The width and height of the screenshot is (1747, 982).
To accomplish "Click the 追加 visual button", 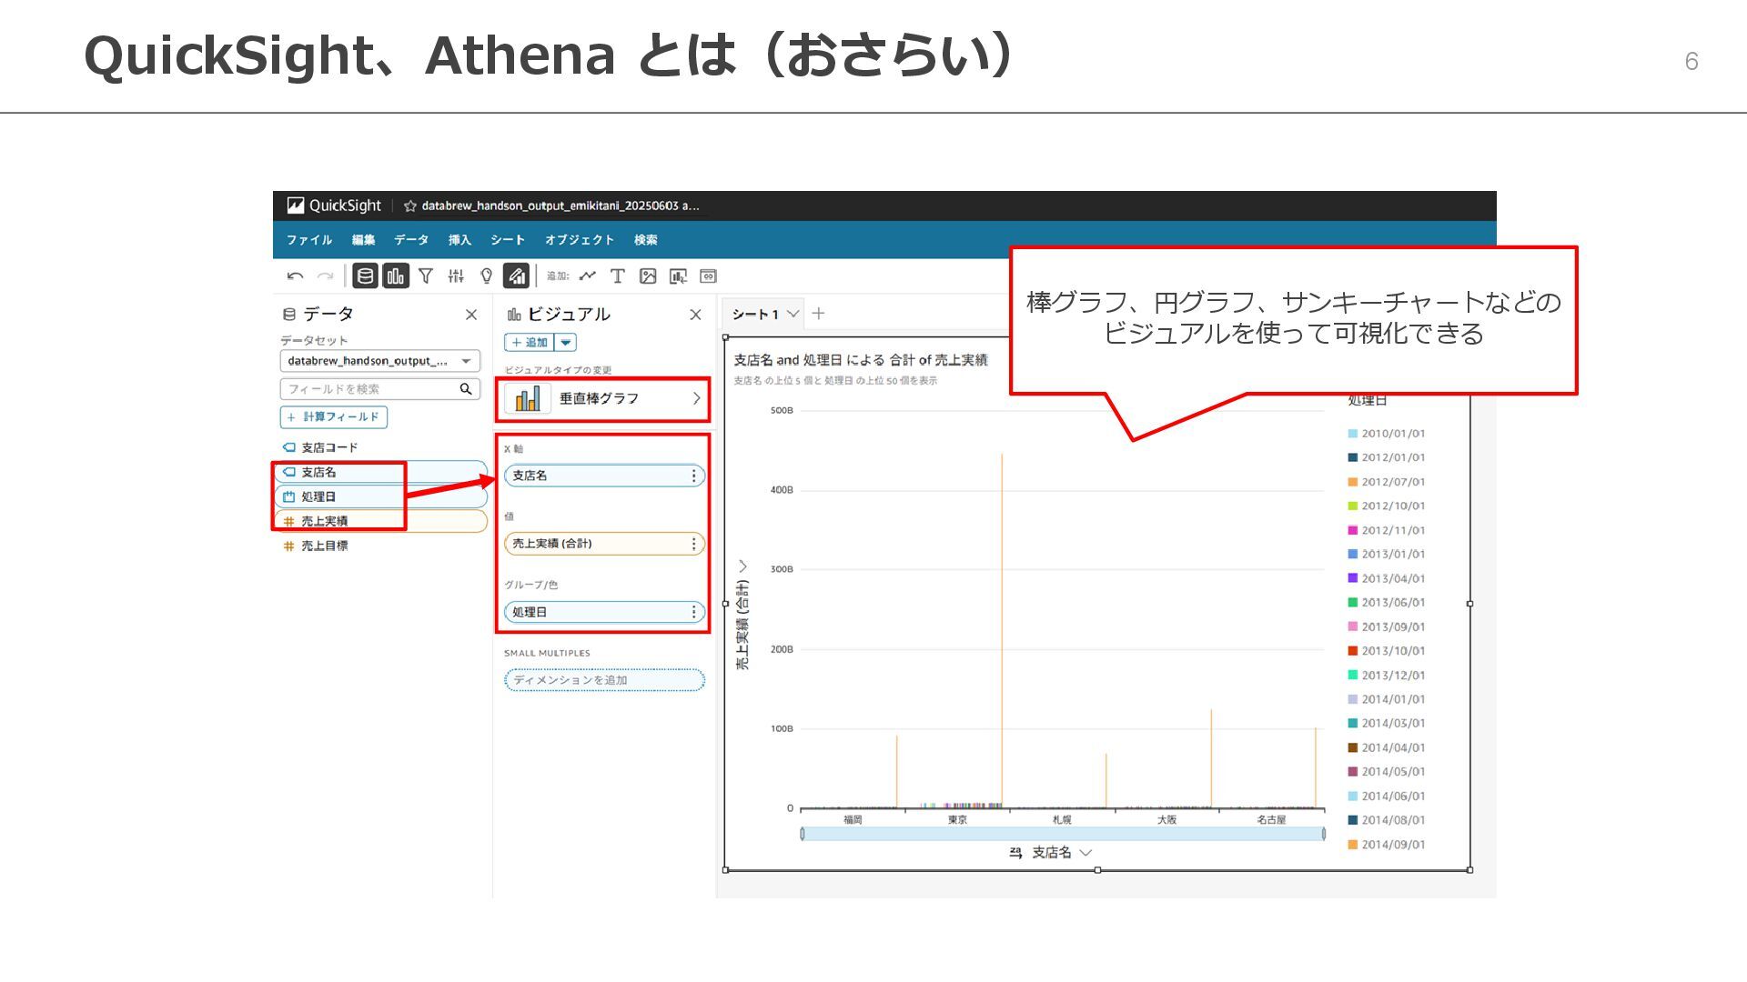I will [530, 343].
